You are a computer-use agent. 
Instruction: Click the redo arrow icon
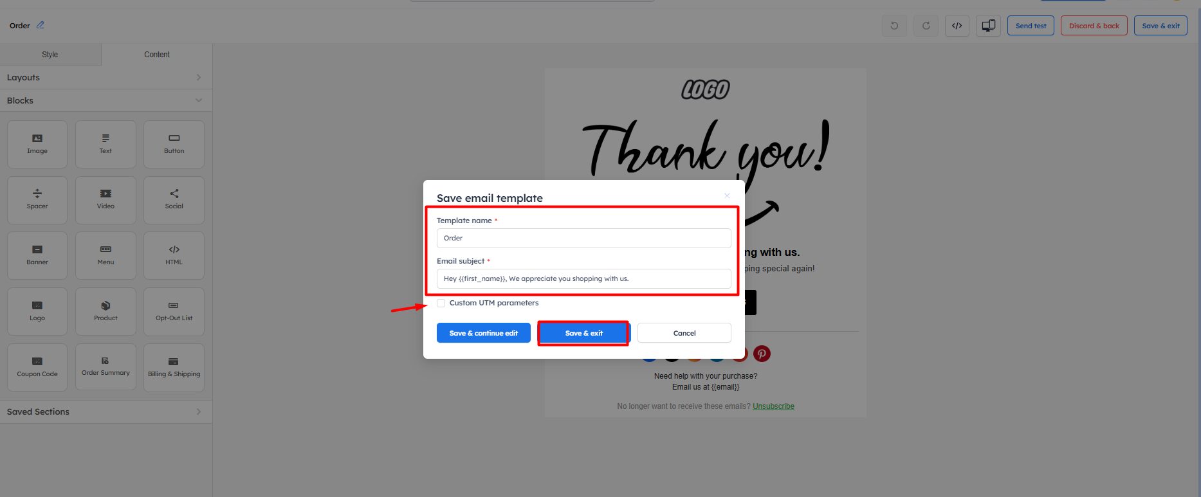coord(926,26)
